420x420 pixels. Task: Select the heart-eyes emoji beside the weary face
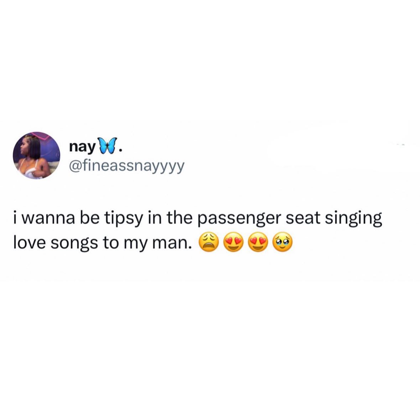(233, 242)
